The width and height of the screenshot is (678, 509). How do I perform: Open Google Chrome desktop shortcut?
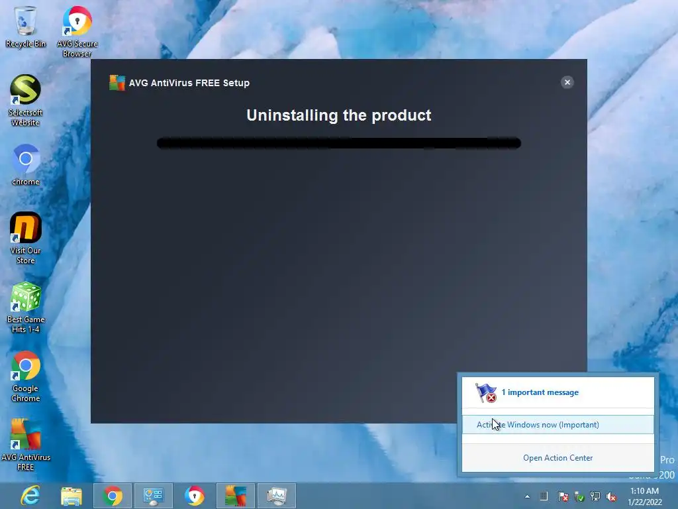[x=26, y=376]
